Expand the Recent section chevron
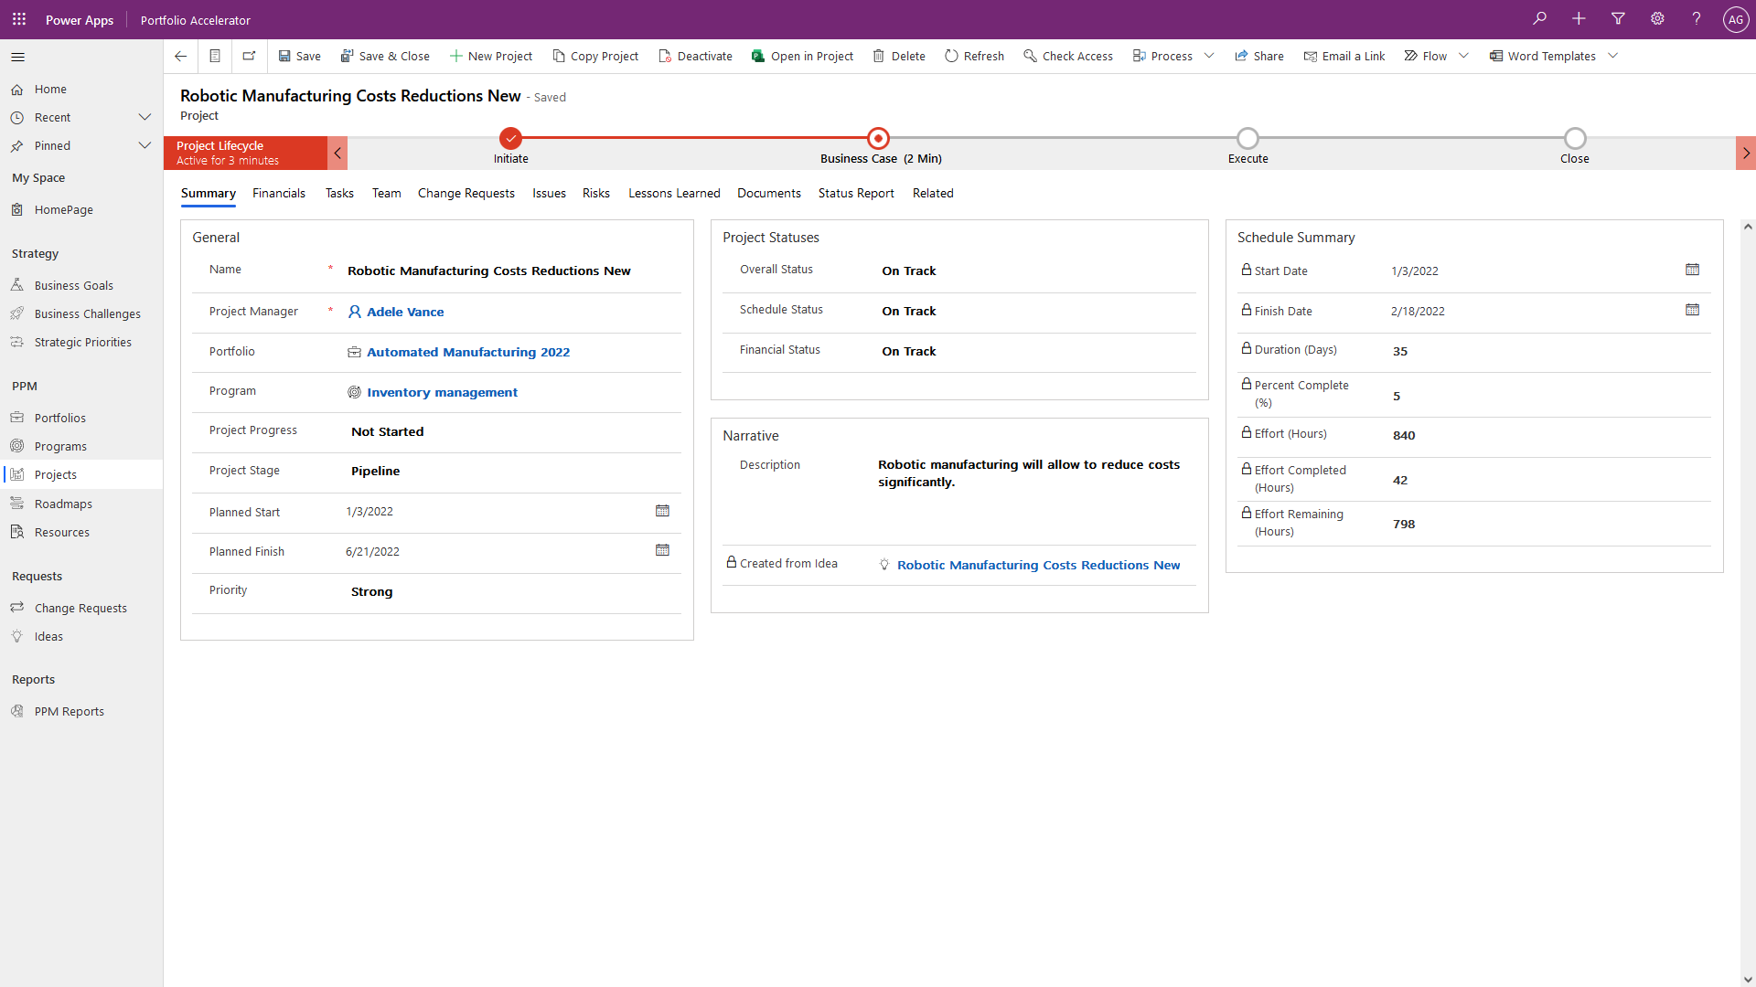 [145, 117]
